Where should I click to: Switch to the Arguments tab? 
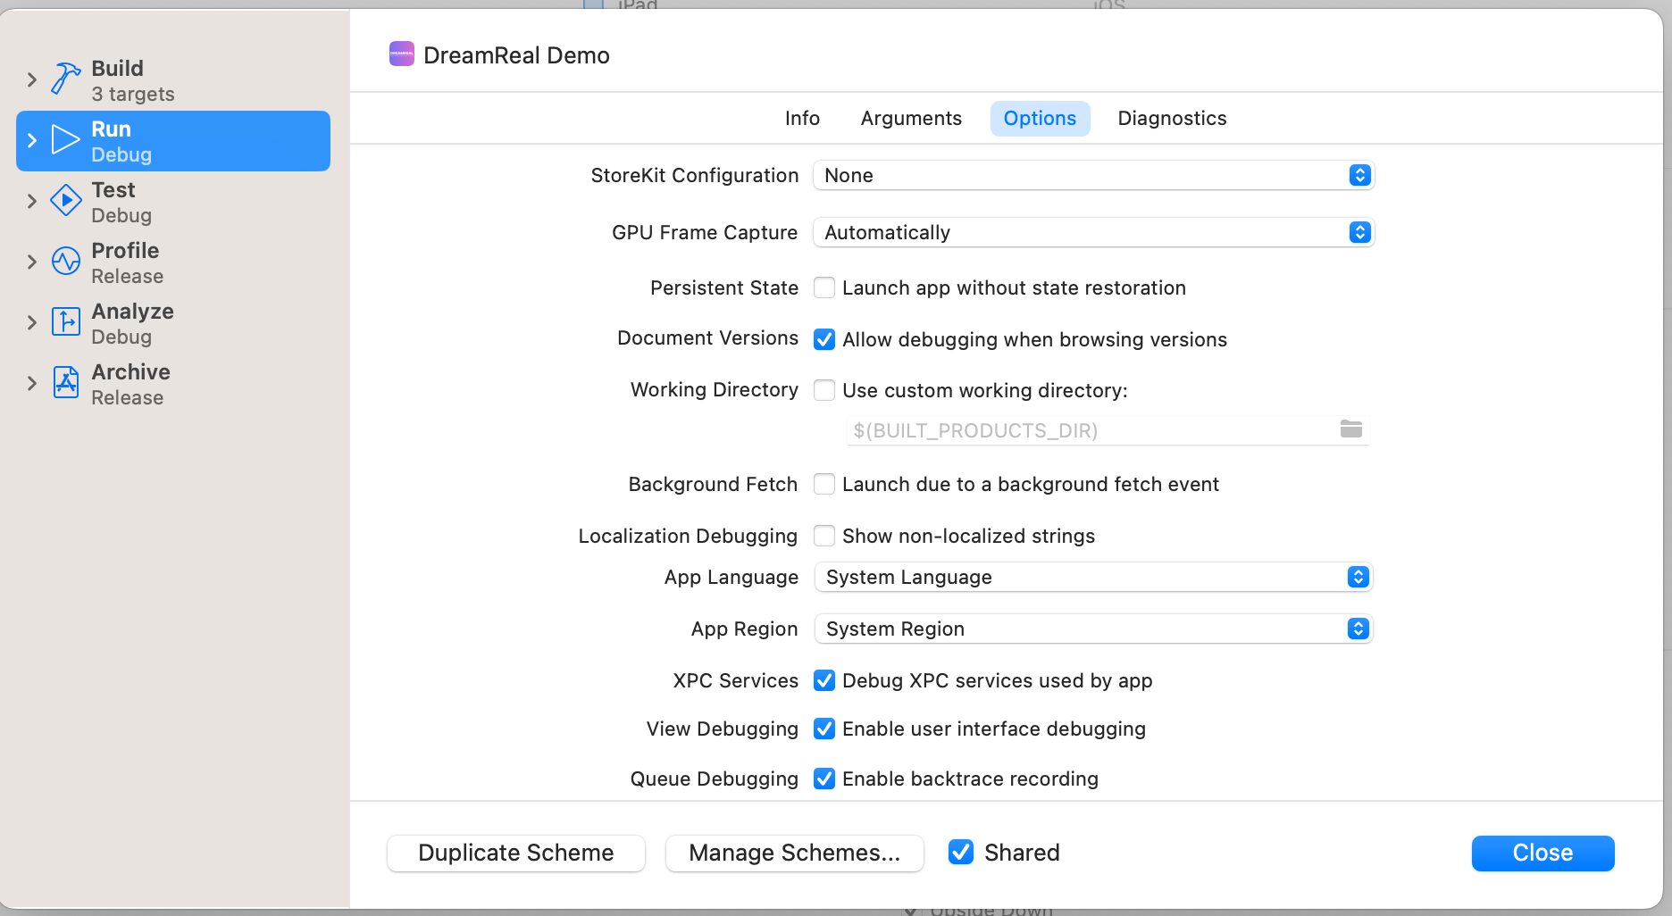pos(910,119)
